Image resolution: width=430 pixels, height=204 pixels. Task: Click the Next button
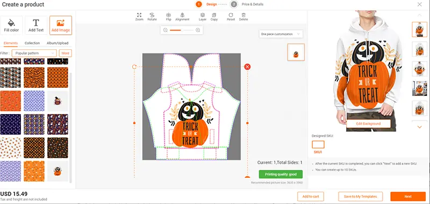click(408, 197)
